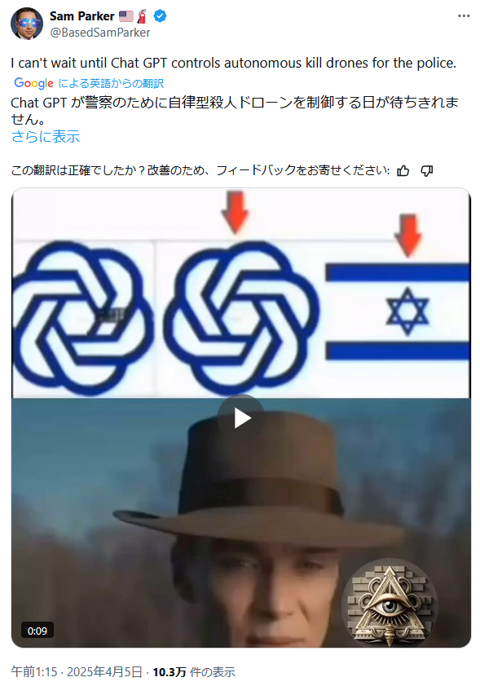Click the 0:09 video duration badge
Image resolution: width=480 pixels, height=686 pixels.
37,631
